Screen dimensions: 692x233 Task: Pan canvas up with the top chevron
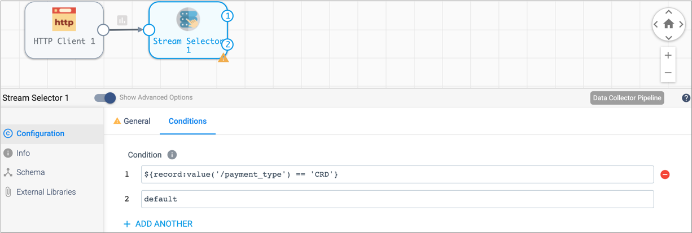[x=668, y=12]
